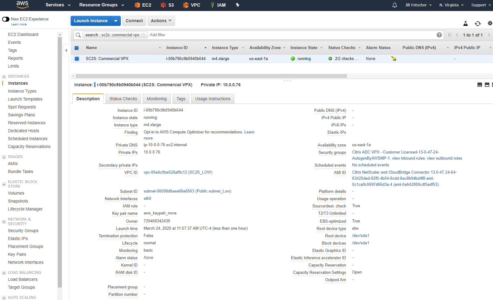Viewport: 493px width, 300px height.
Task: Expand the Launch Instance arrow dropdown
Action: click(x=116, y=21)
